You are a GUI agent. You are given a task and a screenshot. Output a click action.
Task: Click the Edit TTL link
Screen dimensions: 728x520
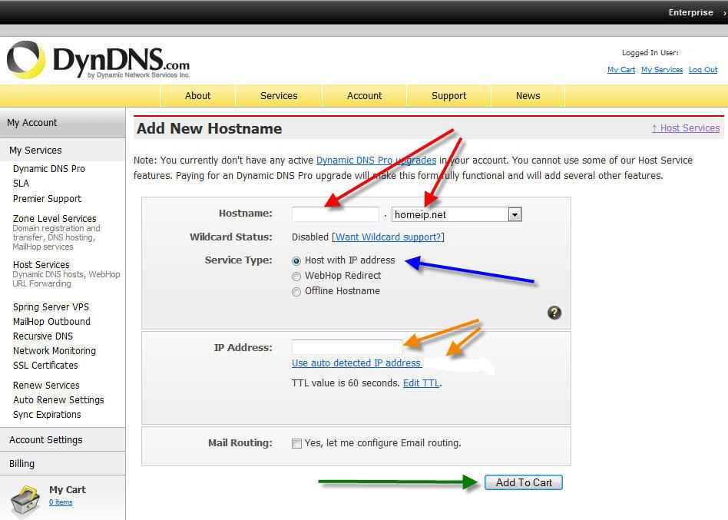pyautogui.click(x=421, y=383)
